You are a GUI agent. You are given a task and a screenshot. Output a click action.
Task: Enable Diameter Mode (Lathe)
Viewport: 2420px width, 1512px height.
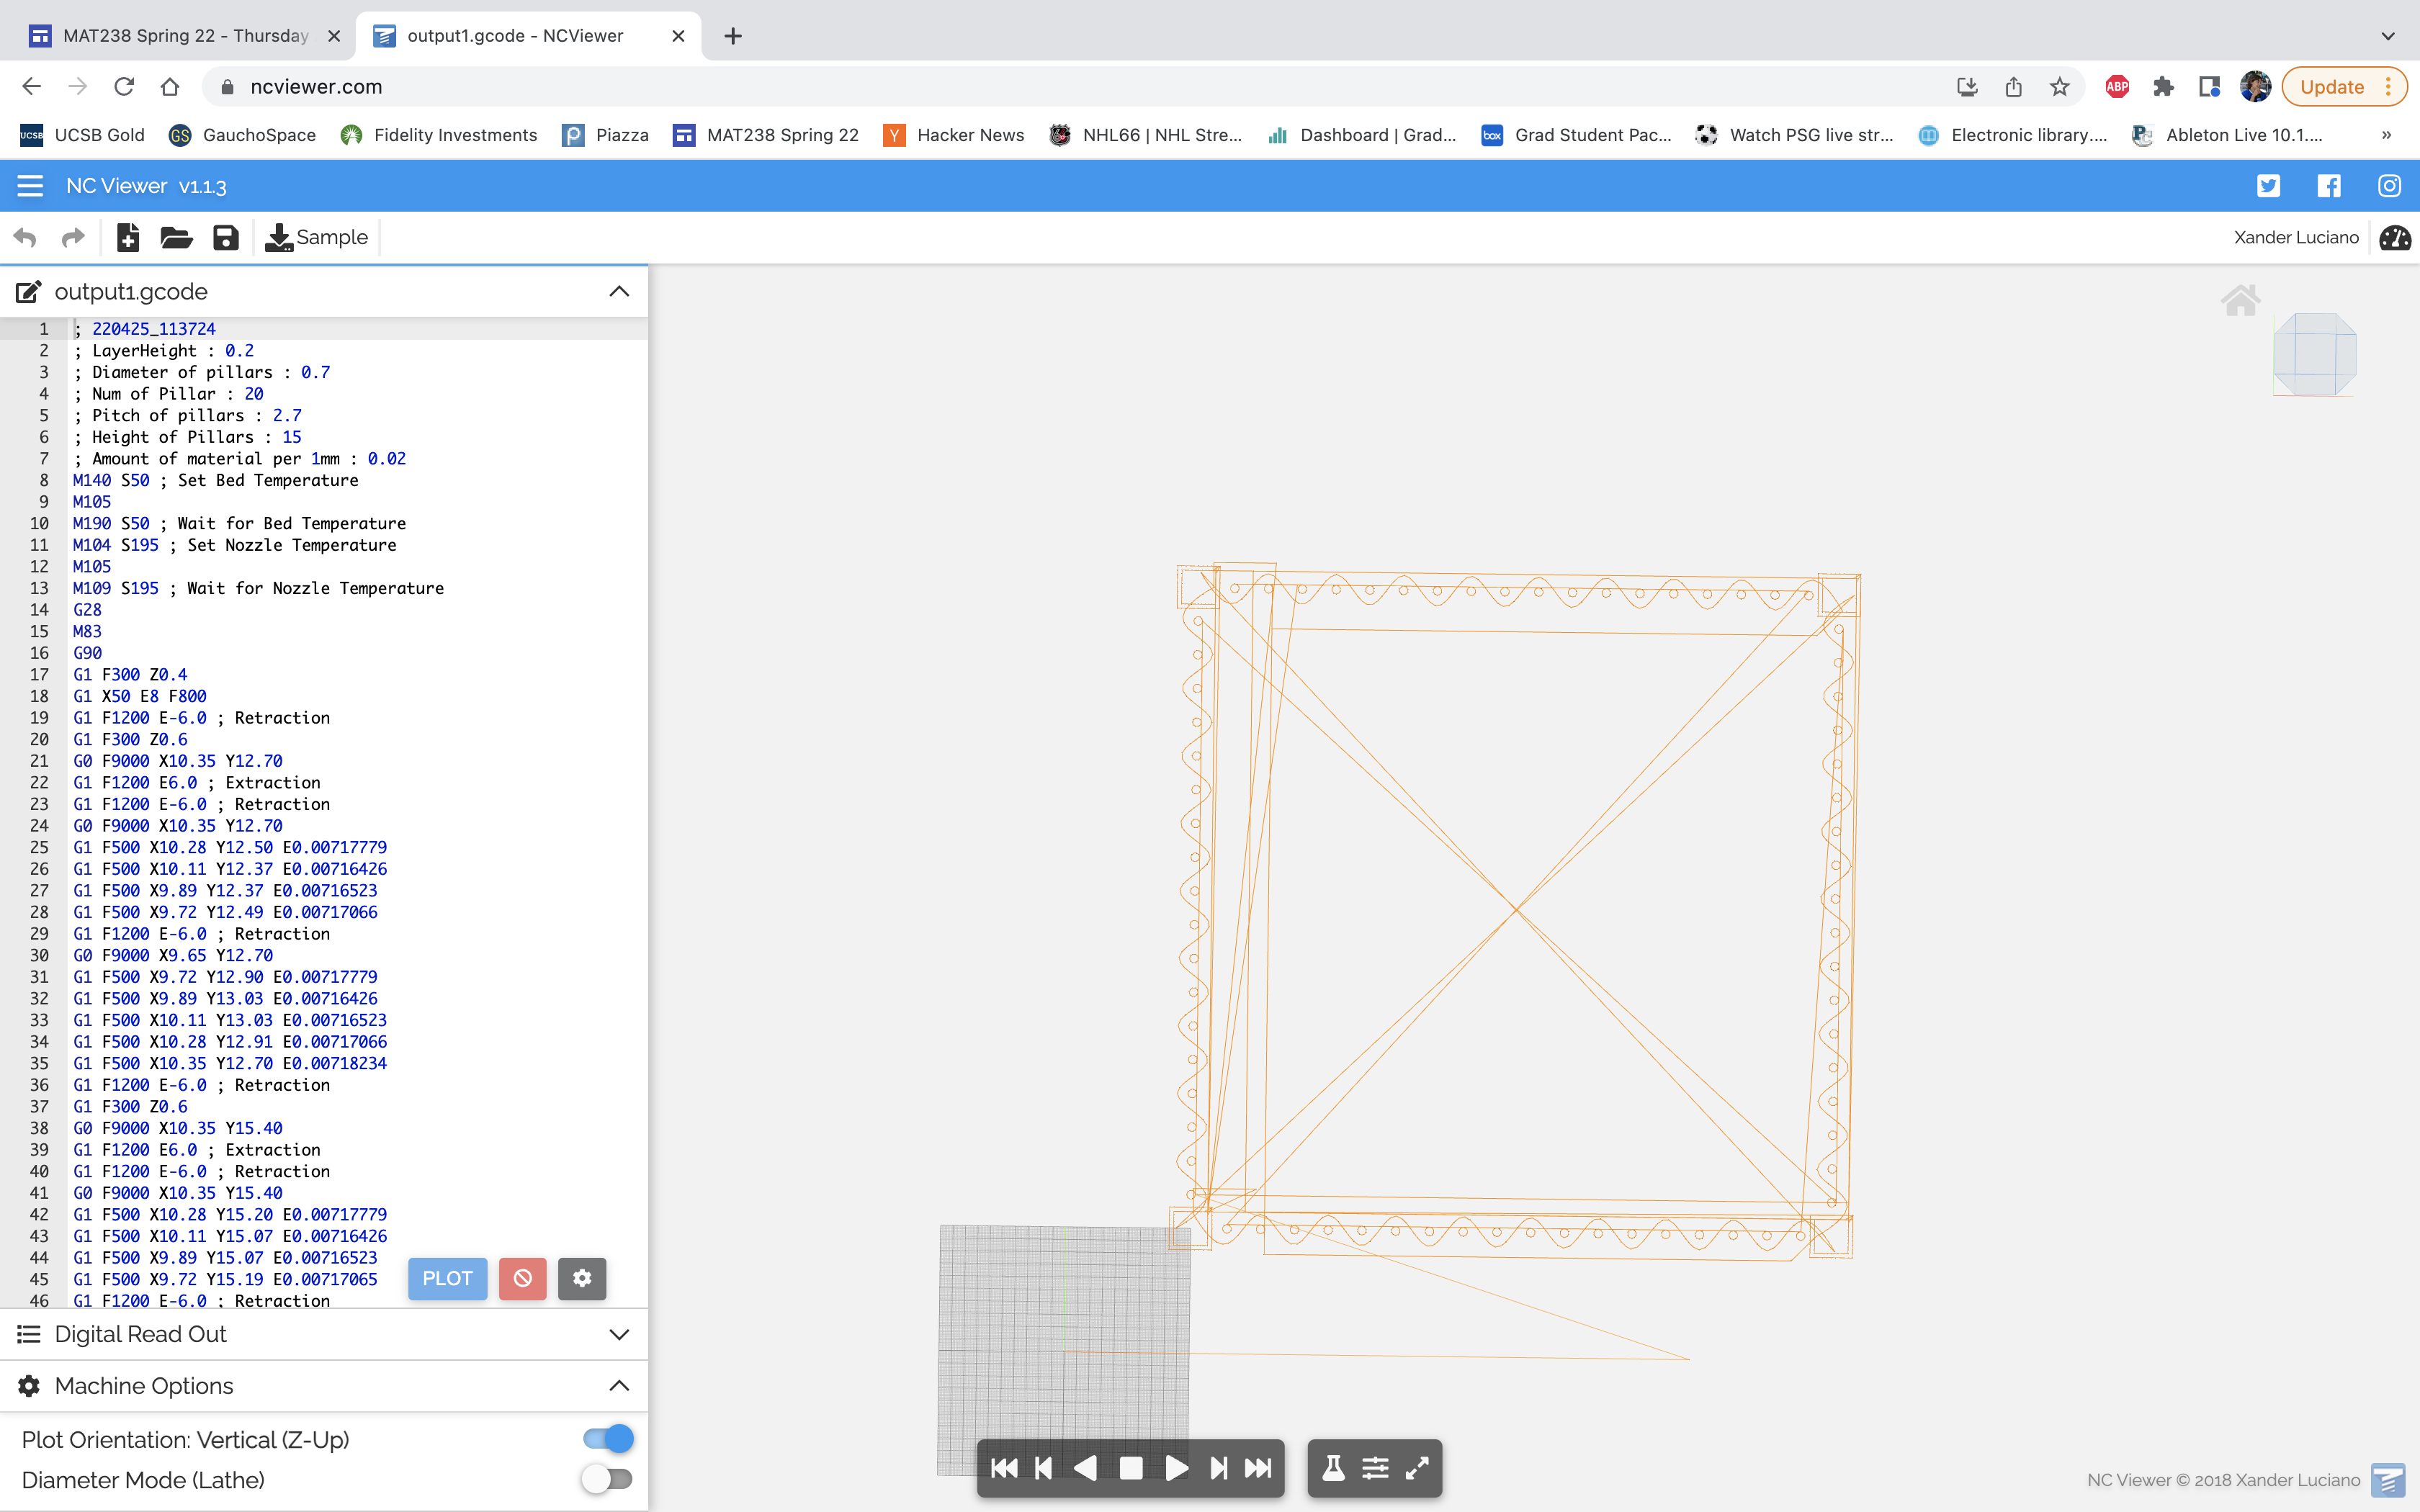click(x=605, y=1479)
